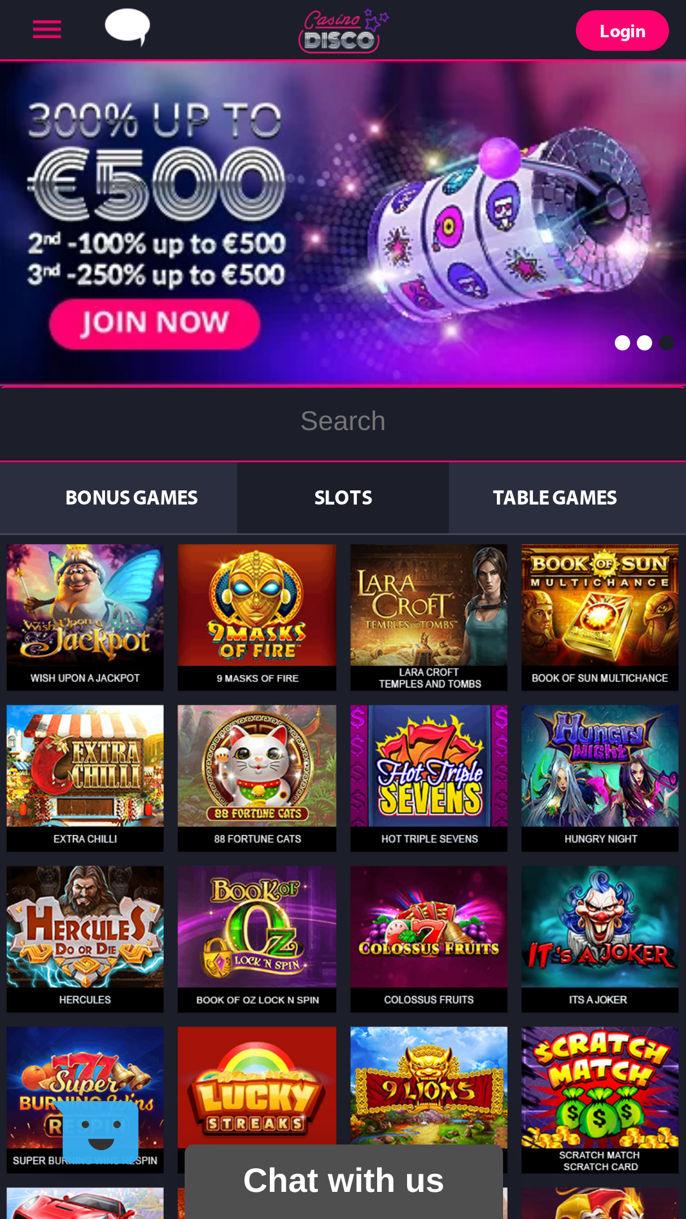
Task: Launch Scratch Match scratch card
Action: (x=600, y=1100)
